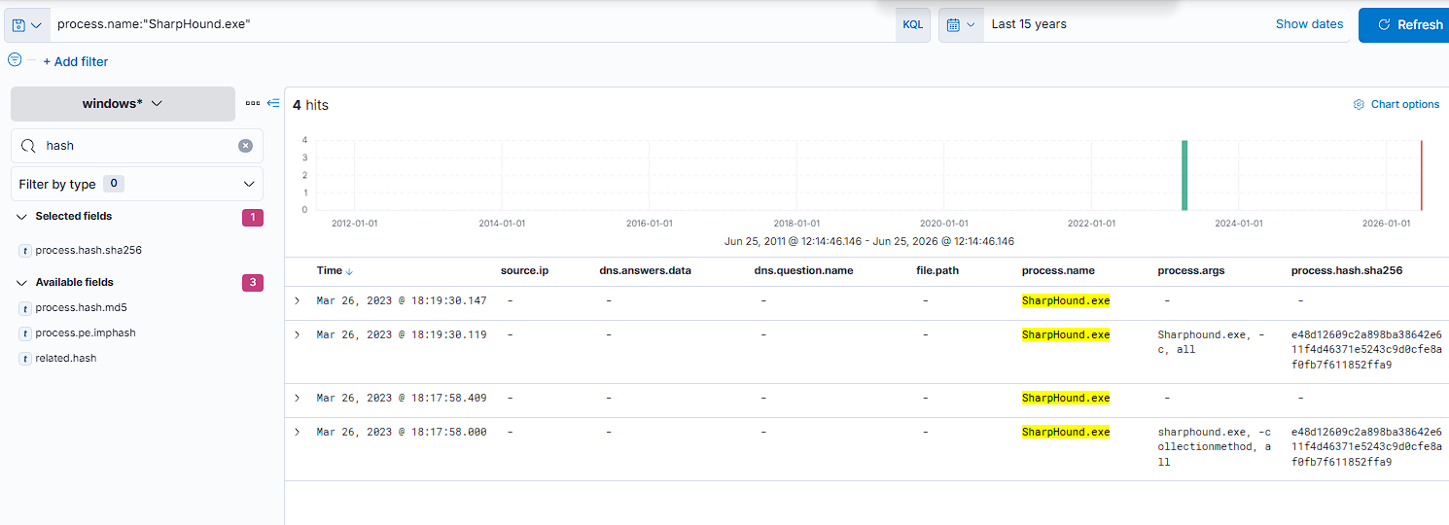This screenshot has height=525, width=1449.
Task: Click the '4 hits' count text
Action: tap(311, 105)
